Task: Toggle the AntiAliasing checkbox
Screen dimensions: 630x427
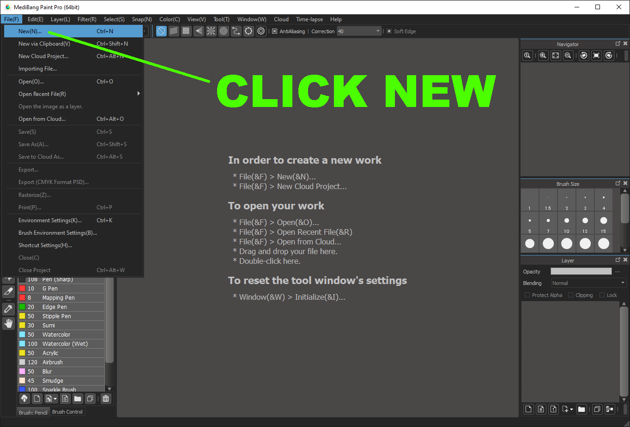Action: tap(275, 31)
